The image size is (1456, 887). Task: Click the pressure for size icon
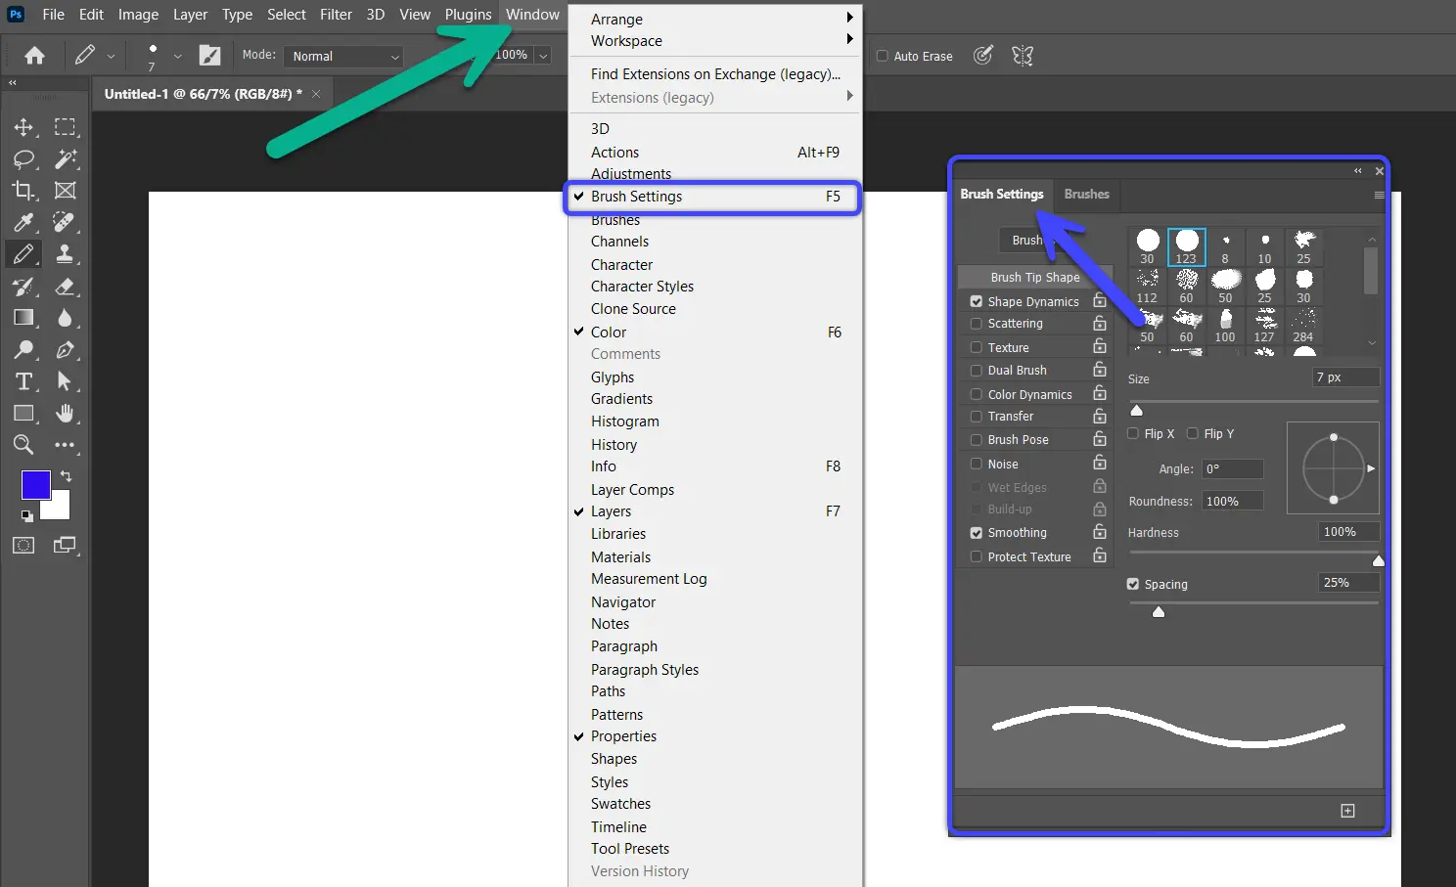(x=983, y=56)
